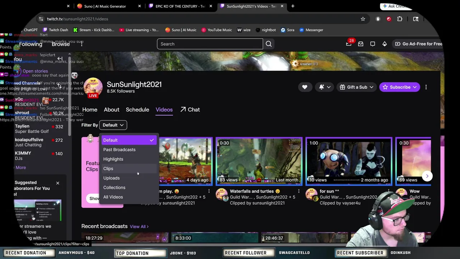
Task: Select Past Broadcasts filter option
Action: click(129, 150)
